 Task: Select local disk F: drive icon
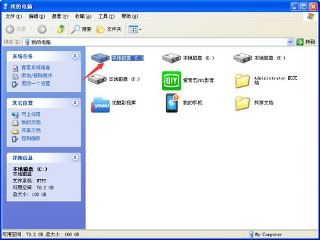pyautogui.click(x=97, y=79)
